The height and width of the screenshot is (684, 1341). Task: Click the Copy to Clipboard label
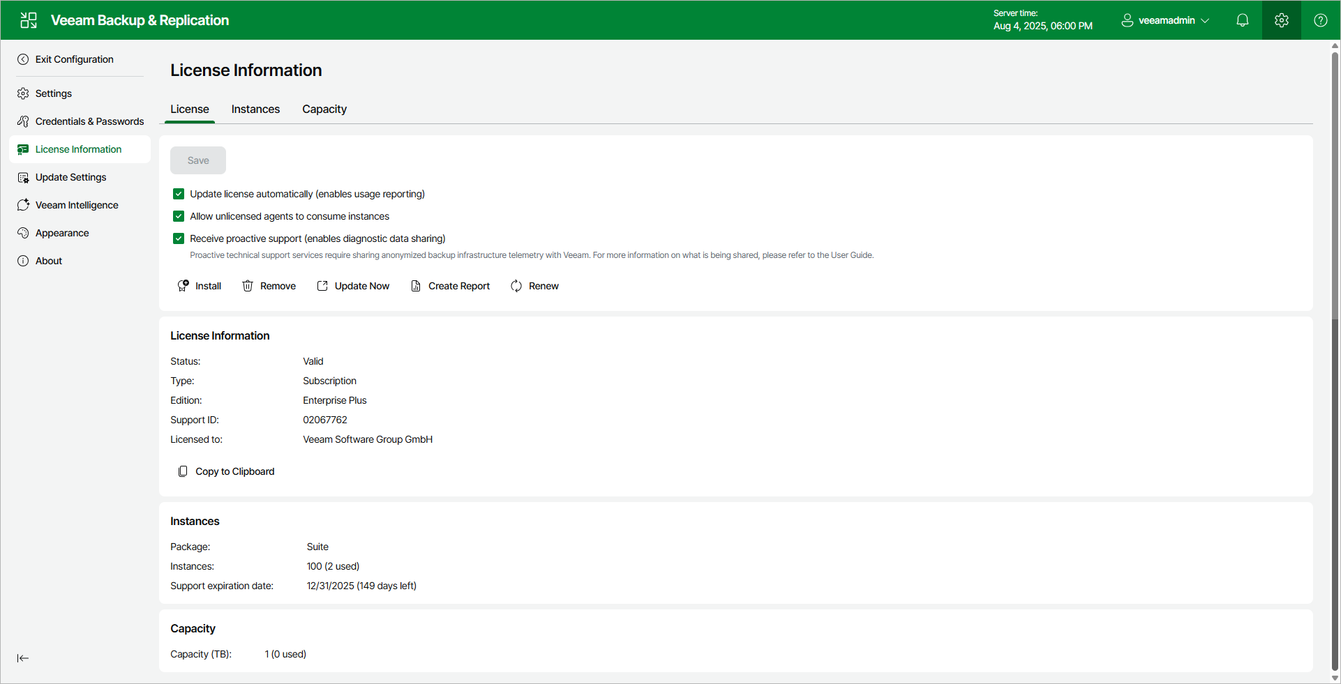[x=235, y=471]
